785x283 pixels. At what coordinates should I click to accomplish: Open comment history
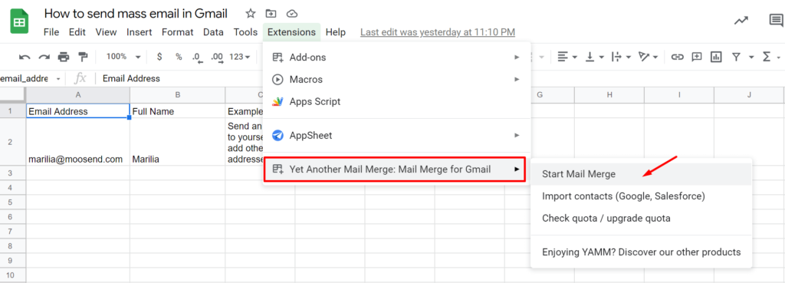coord(777,21)
